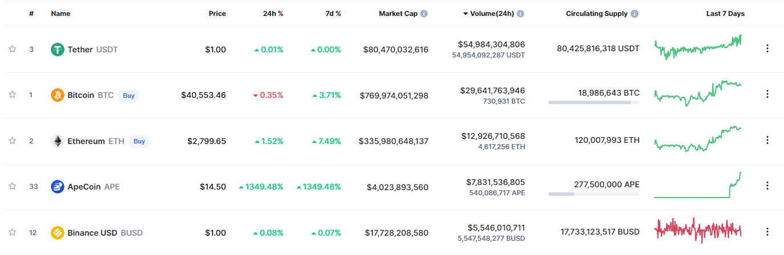This screenshot has width=784, height=255.
Task: Open the Ethereum row options menu
Action: pos(767,141)
